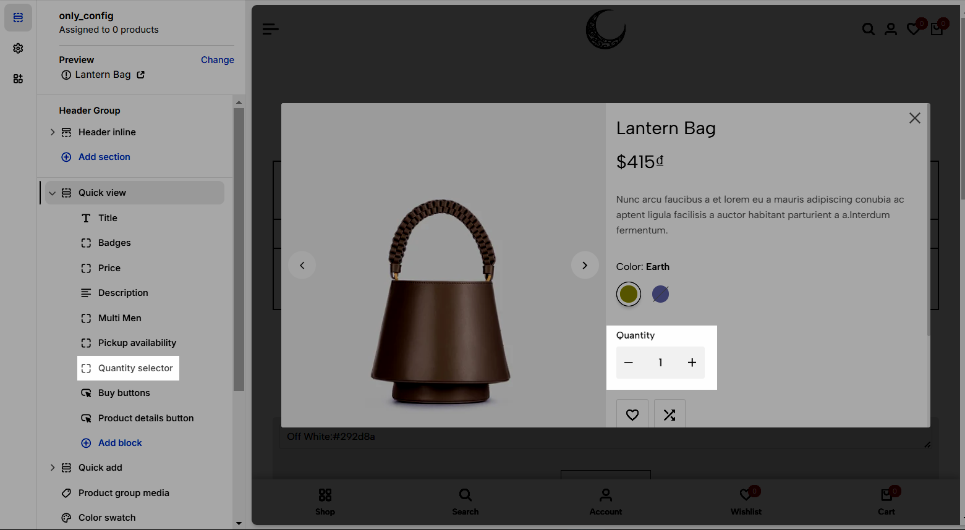
Task: Click the header account icon
Action: pos(891,29)
